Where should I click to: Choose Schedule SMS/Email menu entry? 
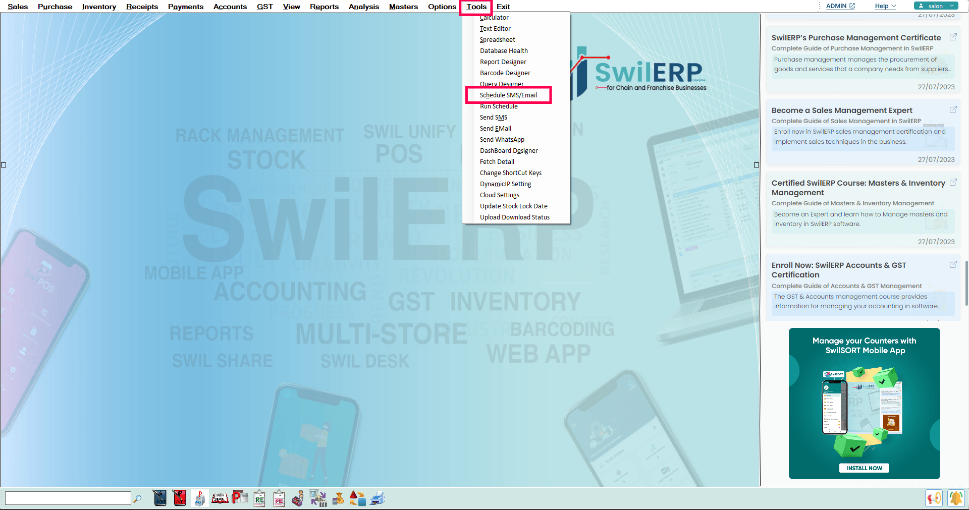click(x=516, y=95)
